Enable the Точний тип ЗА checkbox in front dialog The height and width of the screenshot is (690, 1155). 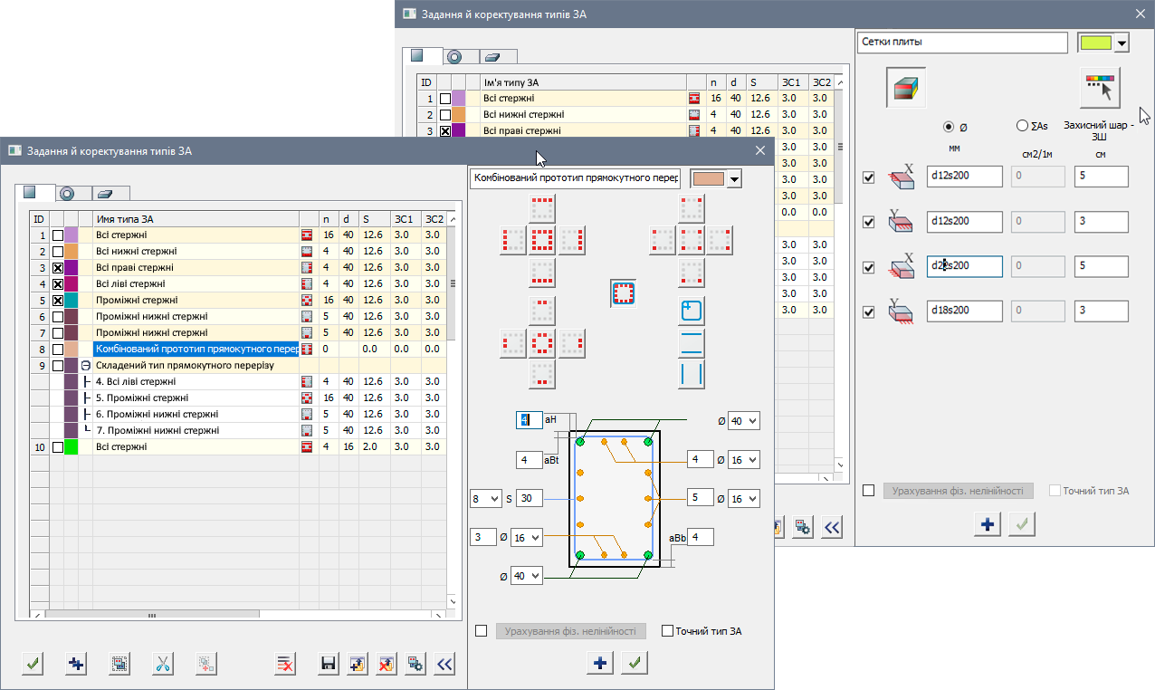click(668, 631)
